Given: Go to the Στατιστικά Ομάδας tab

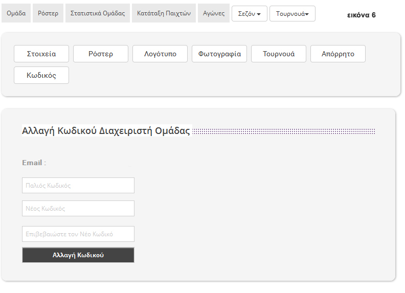Looking at the screenshot, I should click(x=98, y=13).
